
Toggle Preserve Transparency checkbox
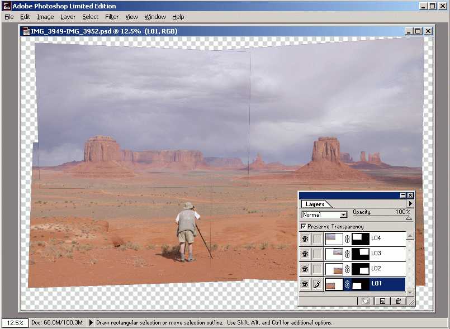pos(304,227)
